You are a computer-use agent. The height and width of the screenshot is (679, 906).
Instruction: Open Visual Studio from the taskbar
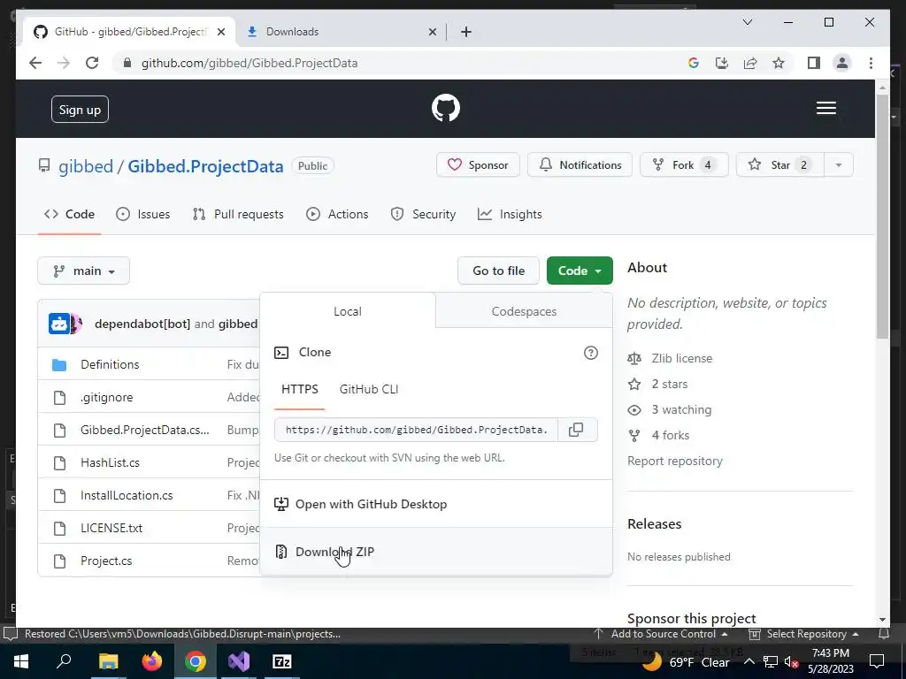[x=239, y=661]
